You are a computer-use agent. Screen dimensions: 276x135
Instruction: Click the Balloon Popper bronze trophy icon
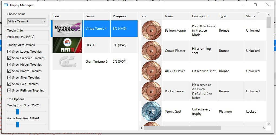tap(151, 30)
